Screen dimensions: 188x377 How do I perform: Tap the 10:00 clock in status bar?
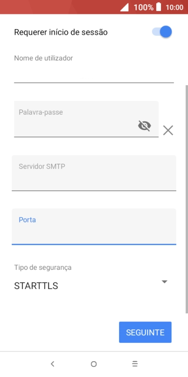[175, 7]
